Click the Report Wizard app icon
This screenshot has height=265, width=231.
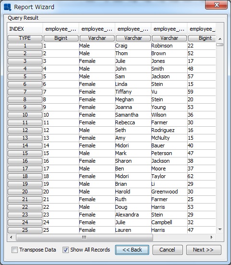click(x=7, y=7)
